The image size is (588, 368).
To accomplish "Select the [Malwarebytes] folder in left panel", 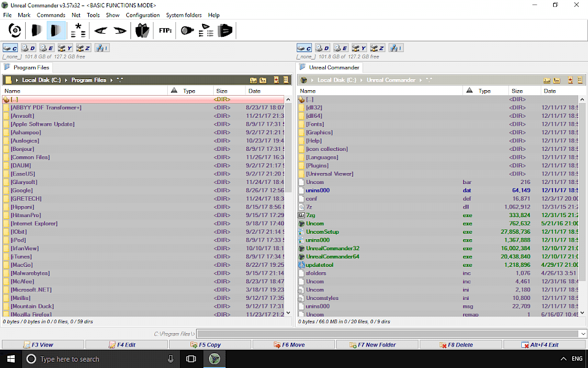I will coord(30,274).
